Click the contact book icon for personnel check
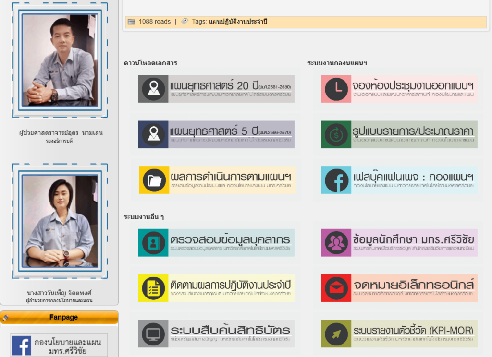Viewport: 492px width, 357px height. (x=154, y=242)
